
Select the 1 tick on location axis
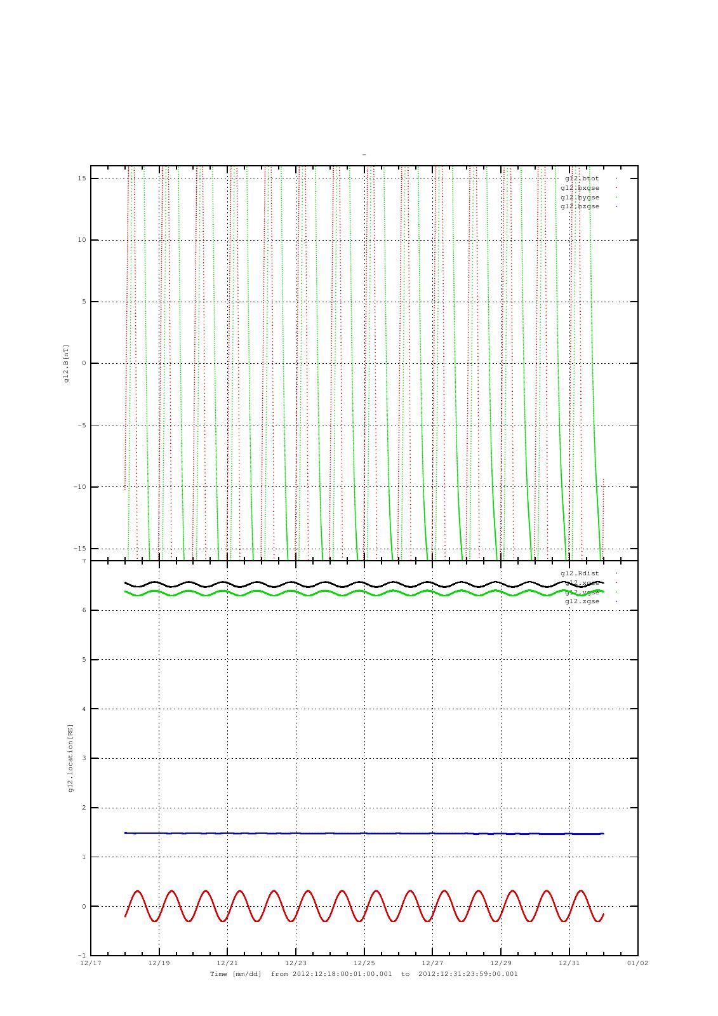pyautogui.click(x=84, y=857)
